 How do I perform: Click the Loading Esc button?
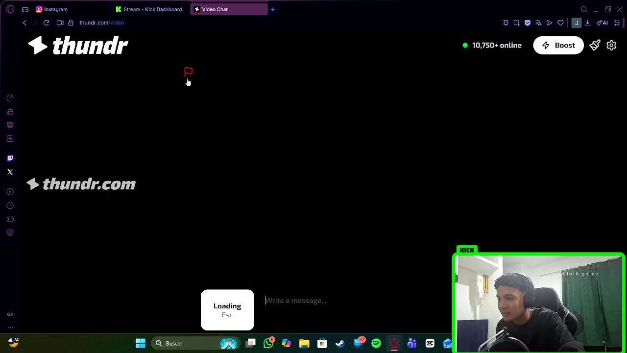point(227,310)
